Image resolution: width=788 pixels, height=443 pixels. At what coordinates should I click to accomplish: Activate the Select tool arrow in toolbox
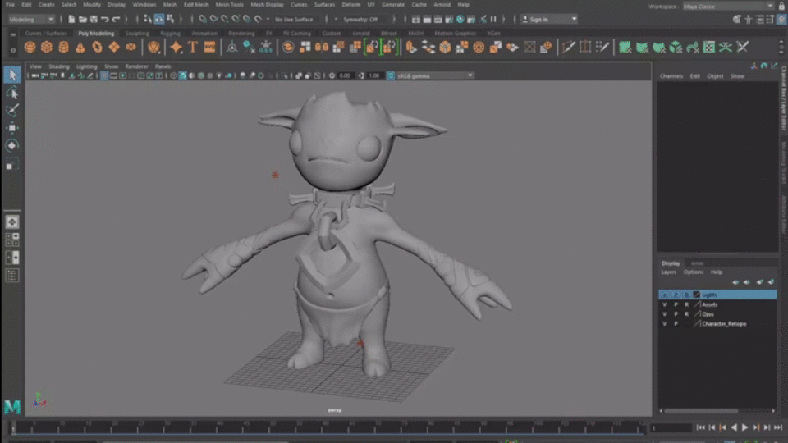(12, 75)
